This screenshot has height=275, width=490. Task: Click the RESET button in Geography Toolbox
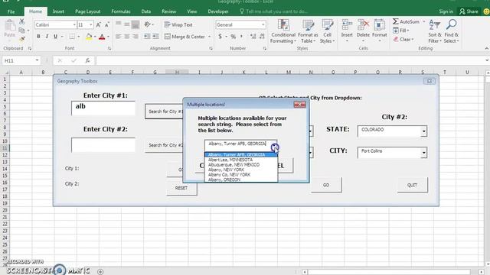tap(181, 188)
